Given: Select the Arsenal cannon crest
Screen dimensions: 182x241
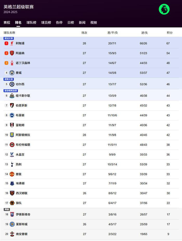Looking at the screenshot, I should 12,53.
